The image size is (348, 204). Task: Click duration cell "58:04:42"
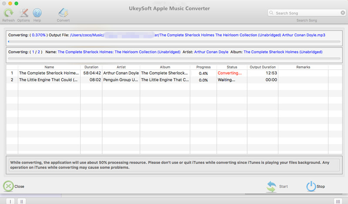(92, 73)
